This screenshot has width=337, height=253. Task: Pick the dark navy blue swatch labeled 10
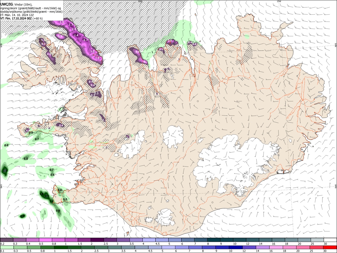pyautogui.click(x=235, y=247)
